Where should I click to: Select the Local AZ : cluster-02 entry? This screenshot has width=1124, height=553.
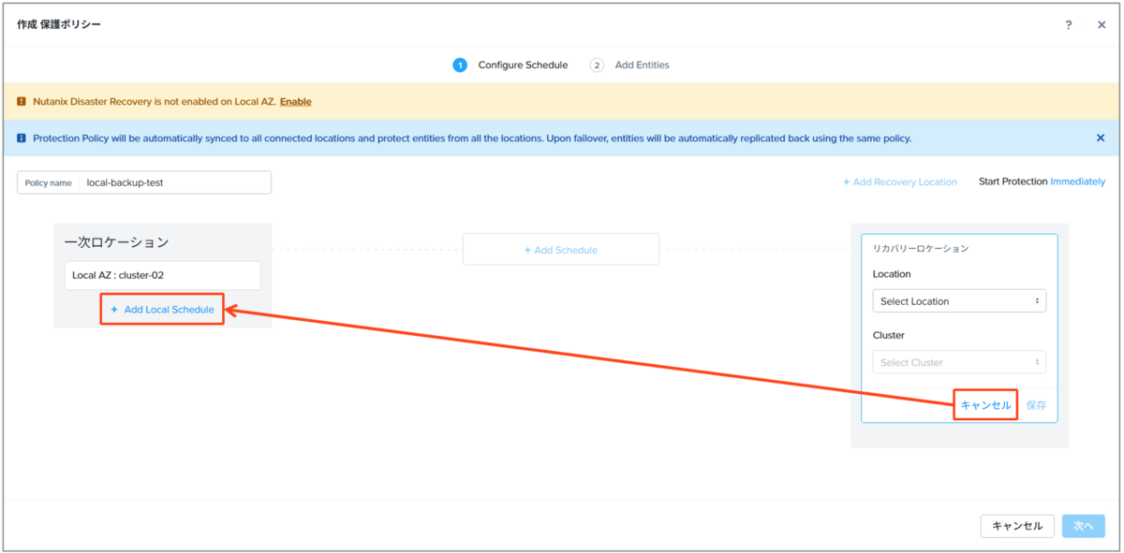tap(162, 275)
